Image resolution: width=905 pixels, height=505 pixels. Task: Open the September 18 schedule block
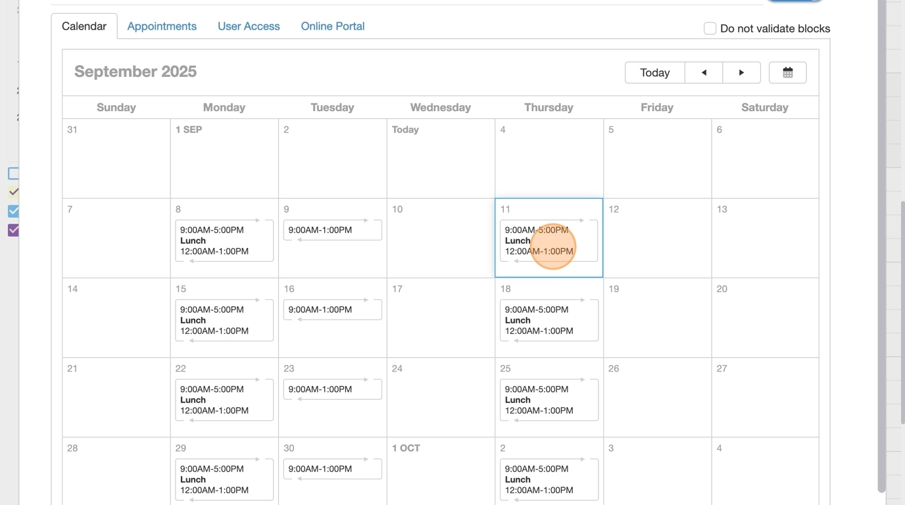549,320
